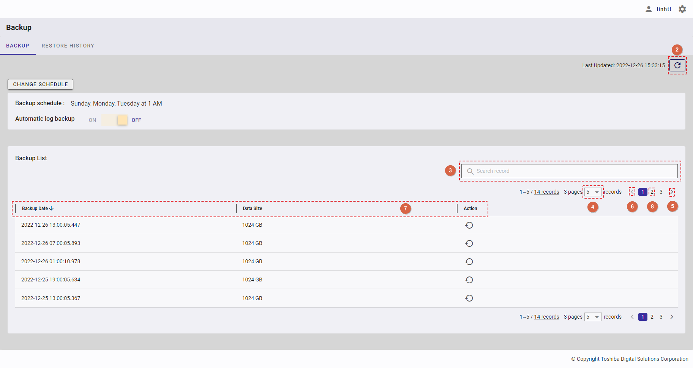Restore backup dated 2022-12-26 01:00:10.978

pos(469,262)
